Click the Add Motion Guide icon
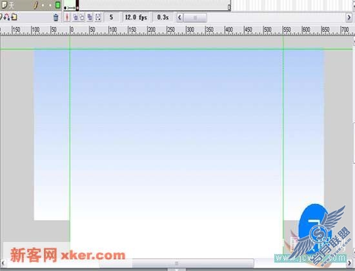 (7, 17)
